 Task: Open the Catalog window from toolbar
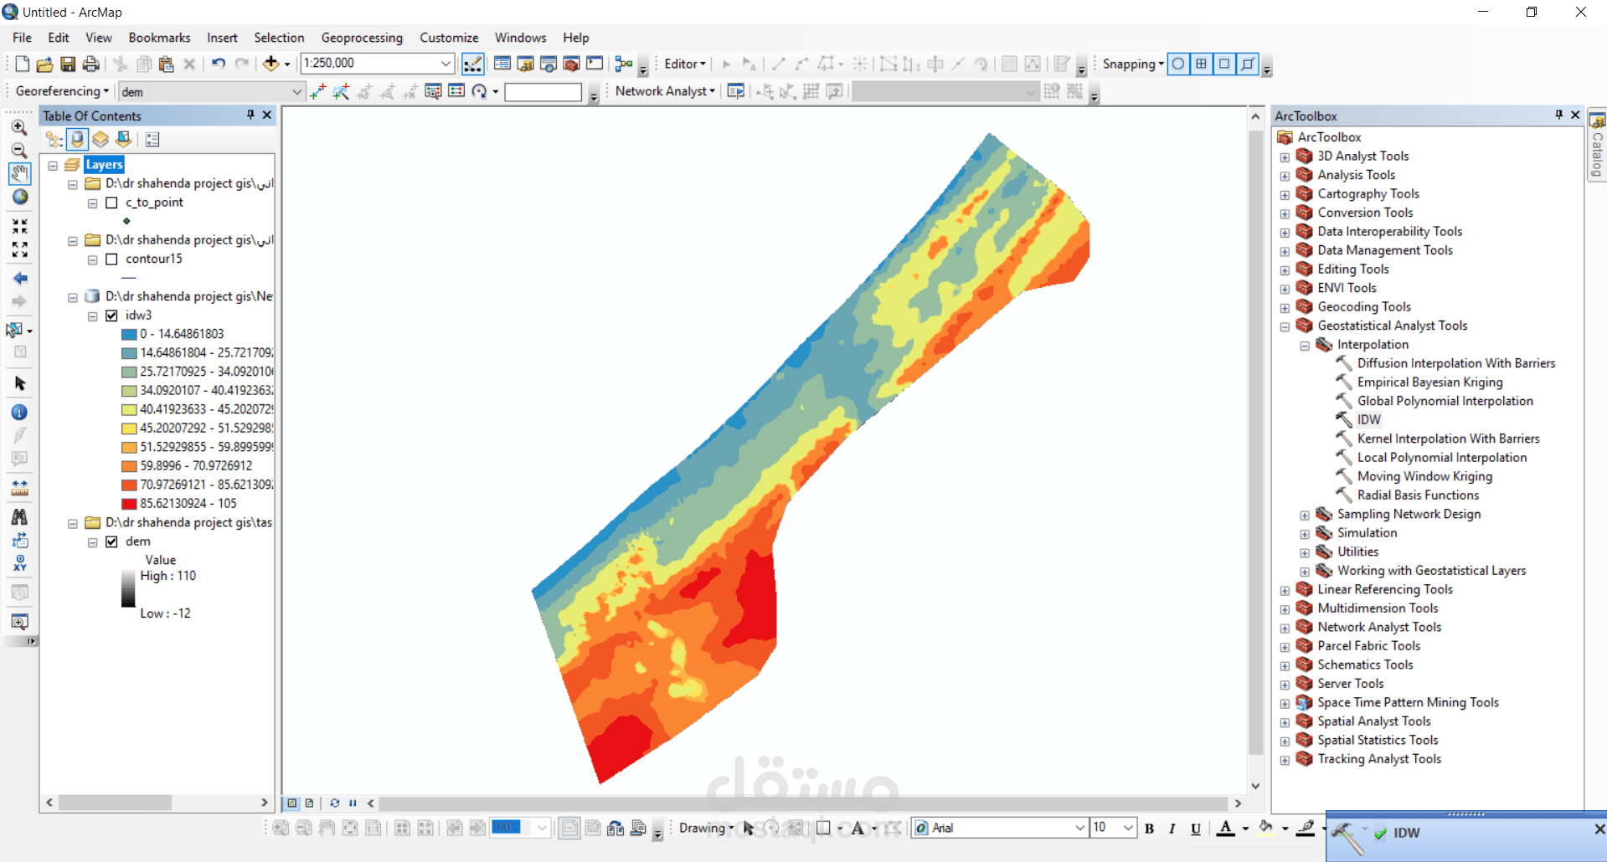pos(526,64)
